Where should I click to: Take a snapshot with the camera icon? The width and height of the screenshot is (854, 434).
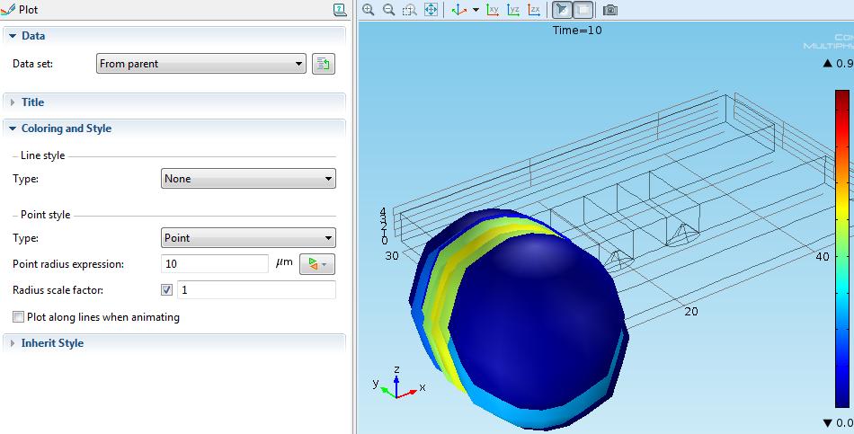[x=610, y=10]
